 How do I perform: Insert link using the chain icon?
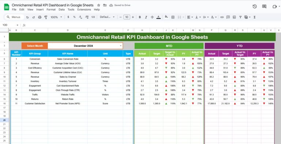coord(222,17)
